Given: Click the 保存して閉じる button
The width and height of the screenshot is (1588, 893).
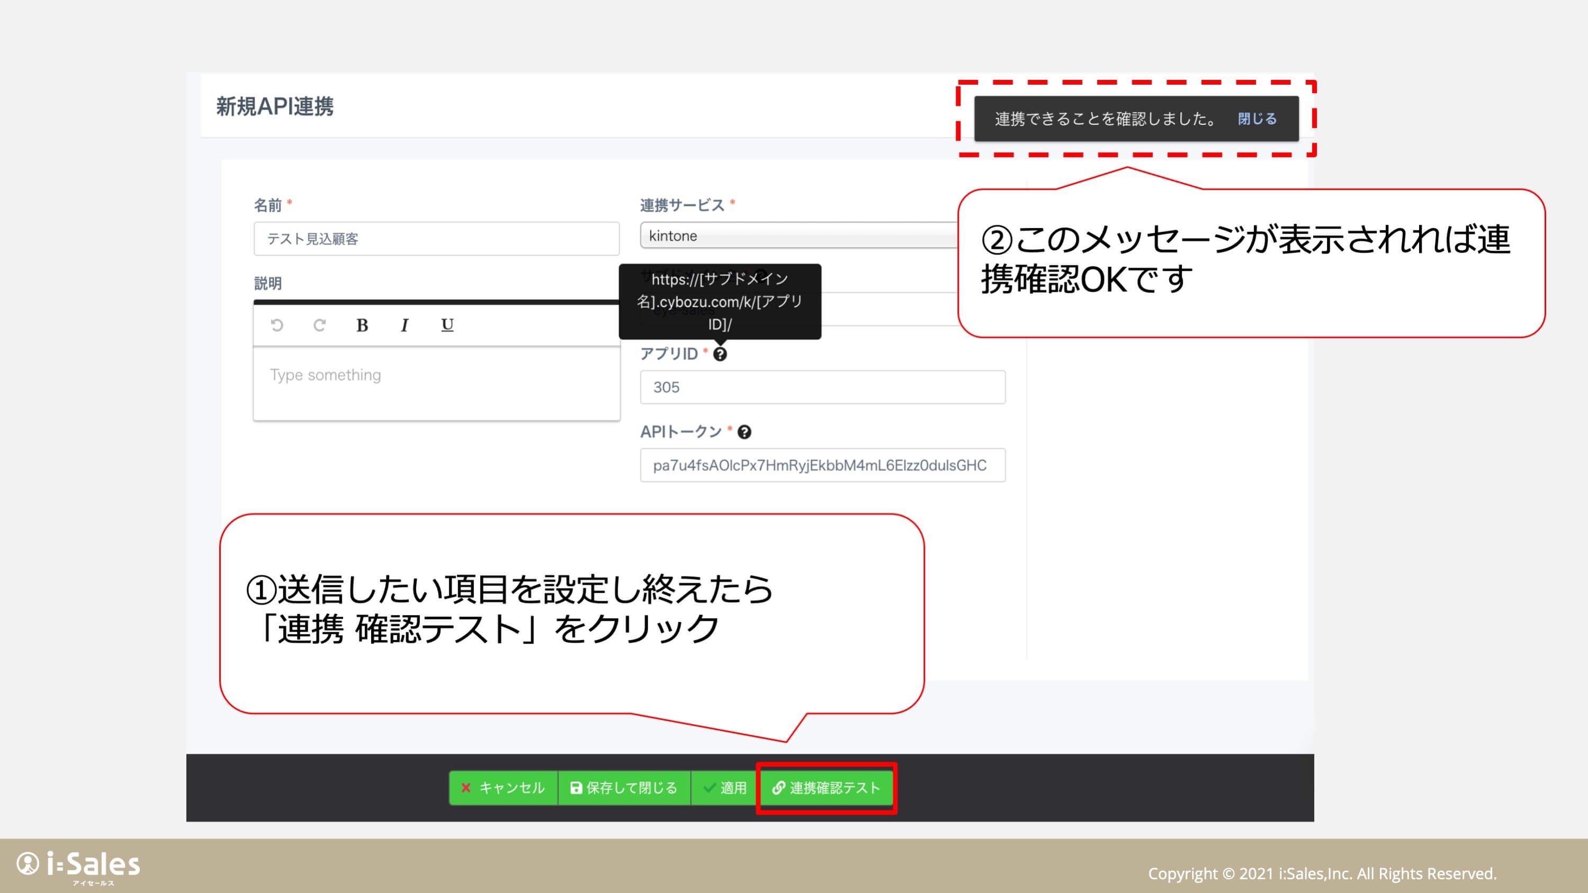Looking at the screenshot, I should [624, 788].
